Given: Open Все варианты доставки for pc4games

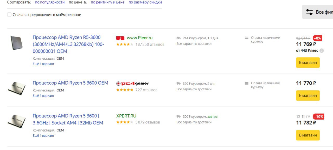Looking at the screenshot, I should point(194,89).
